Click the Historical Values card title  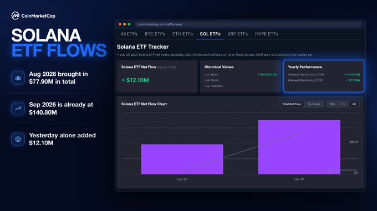[219, 67]
